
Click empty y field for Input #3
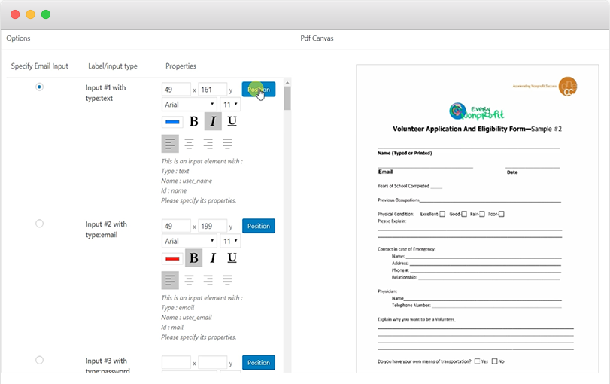pyautogui.click(x=212, y=363)
